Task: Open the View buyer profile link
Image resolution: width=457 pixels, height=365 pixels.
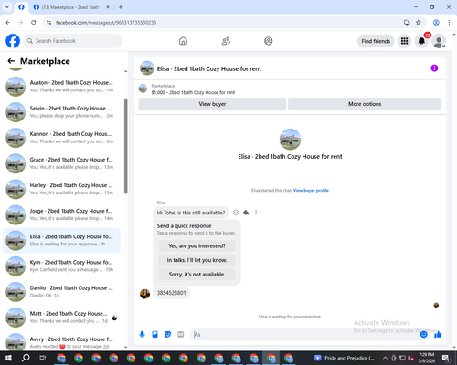Action: click(311, 191)
